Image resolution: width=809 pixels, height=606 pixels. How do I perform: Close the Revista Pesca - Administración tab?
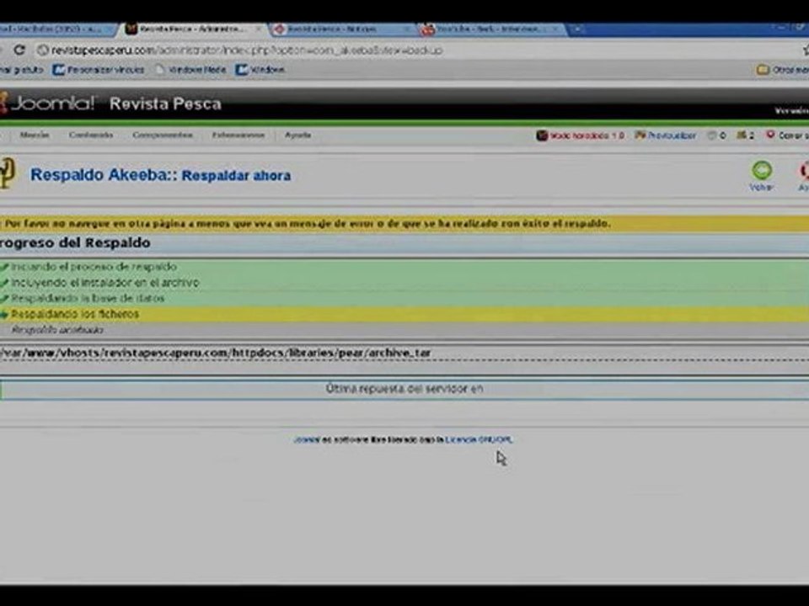pos(259,29)
